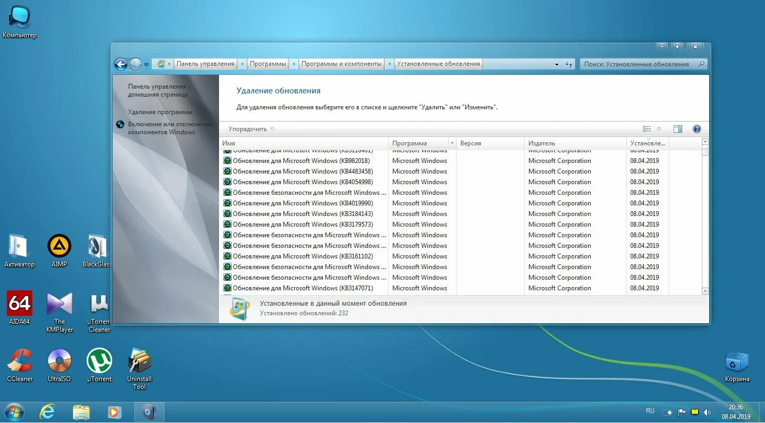Image resolution: width=765 pixels, height=423 pixels.
Task: Click the address bar refresh icon
Action: (x=569, y=64)
